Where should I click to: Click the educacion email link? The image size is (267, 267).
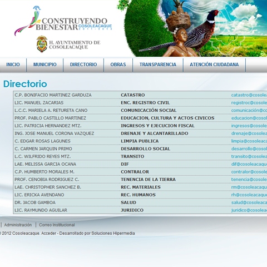click(249, 118)
